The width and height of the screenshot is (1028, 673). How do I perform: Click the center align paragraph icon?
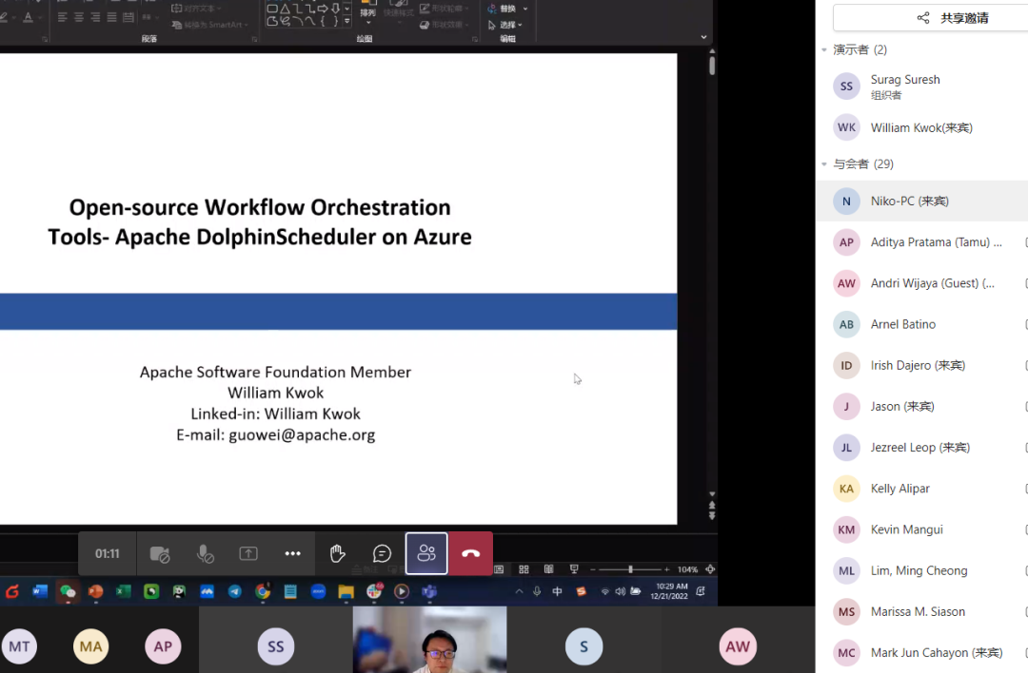point(79,18)
